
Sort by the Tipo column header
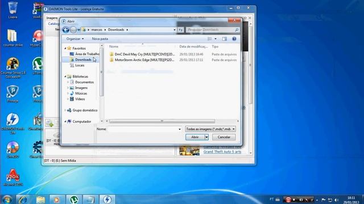215,46
